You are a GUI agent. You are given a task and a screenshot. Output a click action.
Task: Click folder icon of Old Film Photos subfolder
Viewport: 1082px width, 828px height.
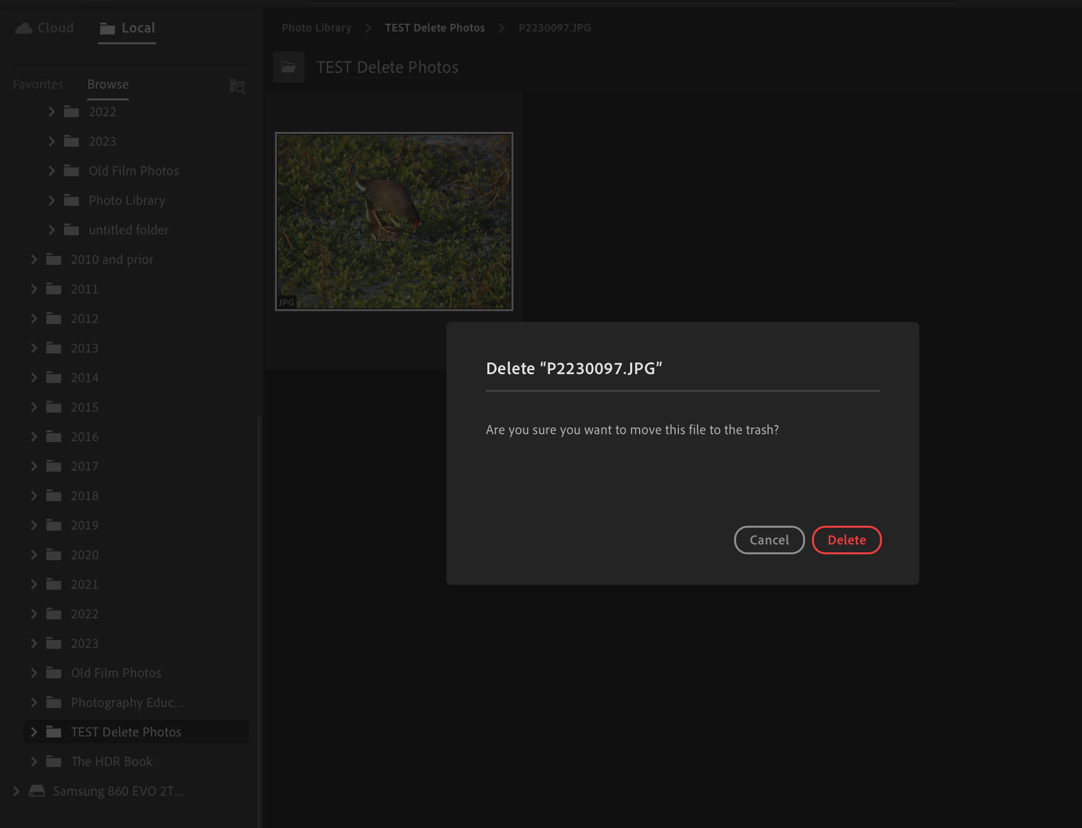tap(71, 171)
